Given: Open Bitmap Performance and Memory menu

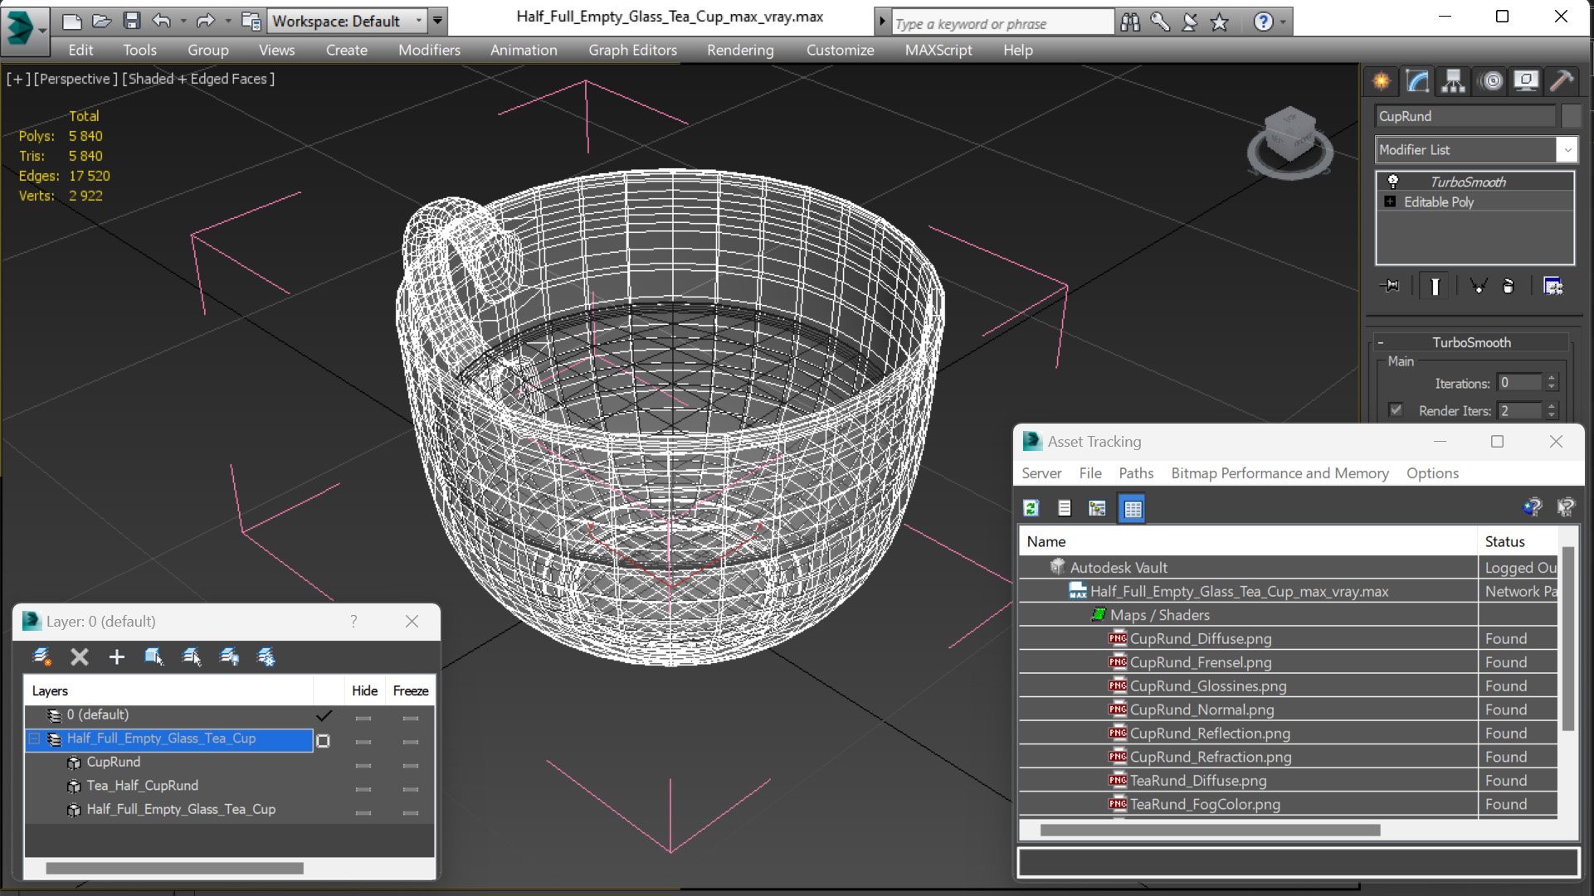Looking at the screenshot, I should click(1280, 473).
